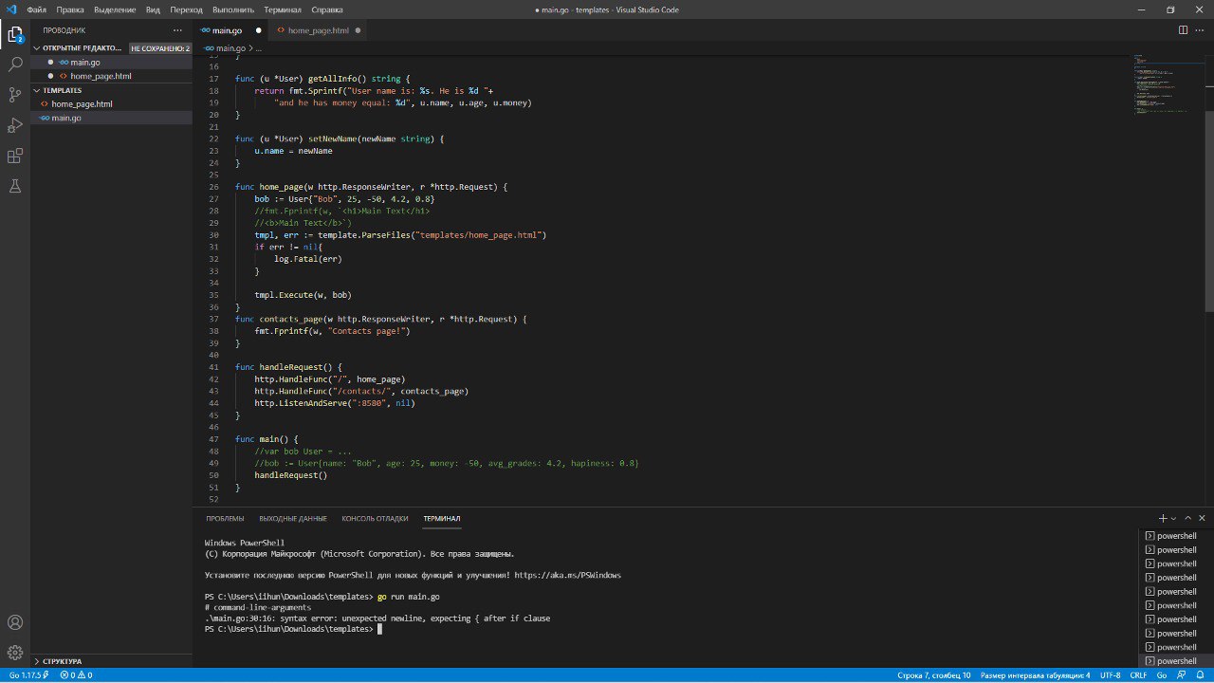Click the UTF-8 encoding status button
This screenshot has height=683, width=1214.
tap(1110, 675)
